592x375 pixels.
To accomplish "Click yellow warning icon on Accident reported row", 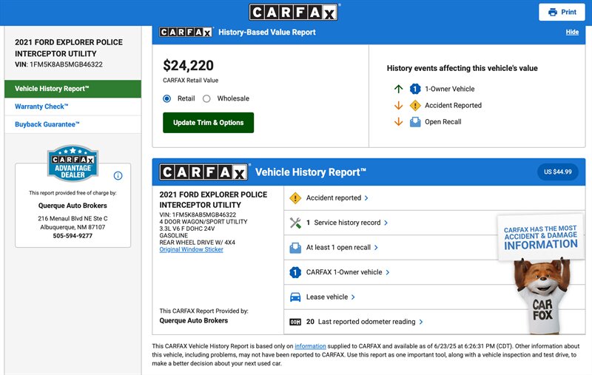I will (295, 198).
